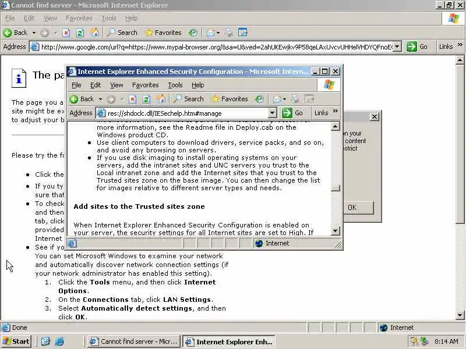Open Favorites star in Enhanced Security window toolbar

click(229, 99)
